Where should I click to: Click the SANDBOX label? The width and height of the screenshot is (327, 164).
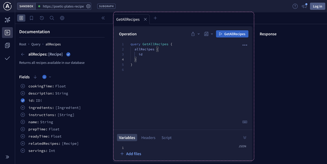pyautogui.click(x=26, y=6)
